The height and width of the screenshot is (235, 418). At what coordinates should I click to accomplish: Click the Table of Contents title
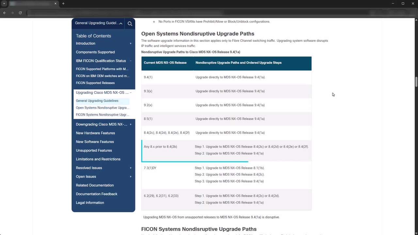[x=93, y=36]
